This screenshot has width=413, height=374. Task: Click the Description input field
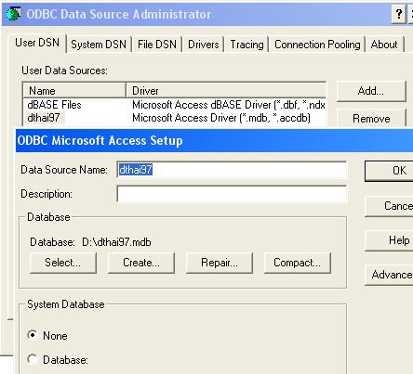[x=232, y=194]
